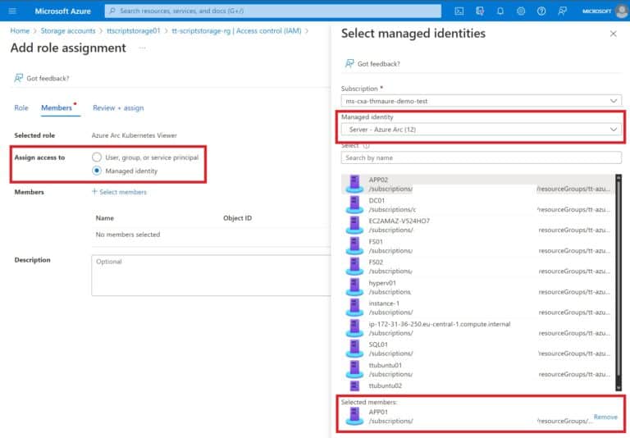Click the Microsoft Azure logo text
This screenshot has width=630, height=438.
62,11
